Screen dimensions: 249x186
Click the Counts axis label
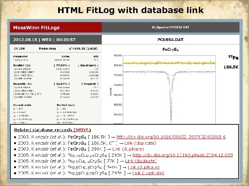(111, 92)
